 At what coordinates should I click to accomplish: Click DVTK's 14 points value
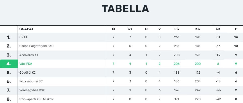(236, 37)
